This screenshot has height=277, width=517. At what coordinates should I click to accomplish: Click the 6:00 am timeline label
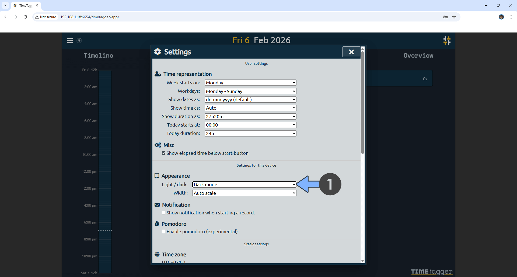tap(91, 121)
